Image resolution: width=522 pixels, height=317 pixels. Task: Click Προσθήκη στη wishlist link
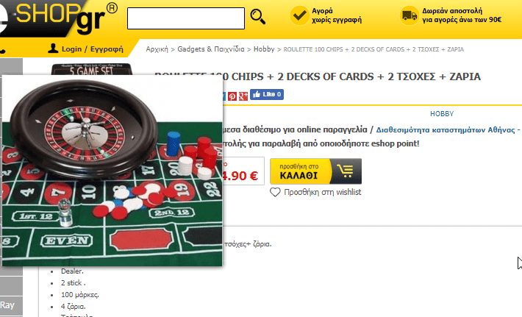tap(322, 192)
